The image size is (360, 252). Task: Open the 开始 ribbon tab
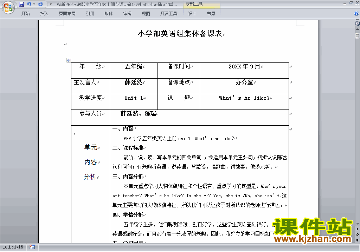click(x=25, y=14)
